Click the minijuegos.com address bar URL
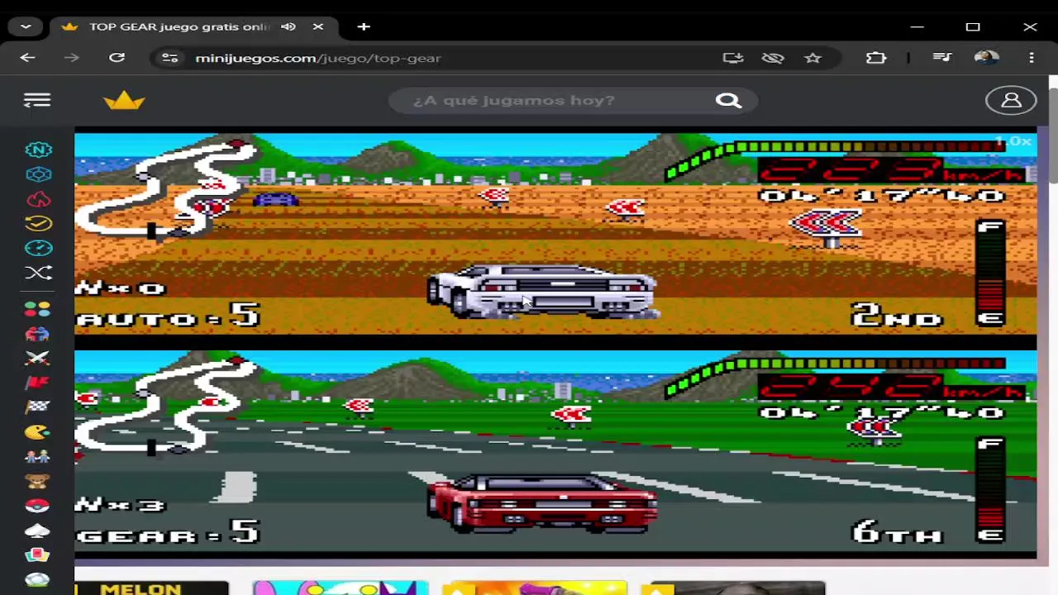Viewport: 1058px width, 595px height. click(318, 58)
